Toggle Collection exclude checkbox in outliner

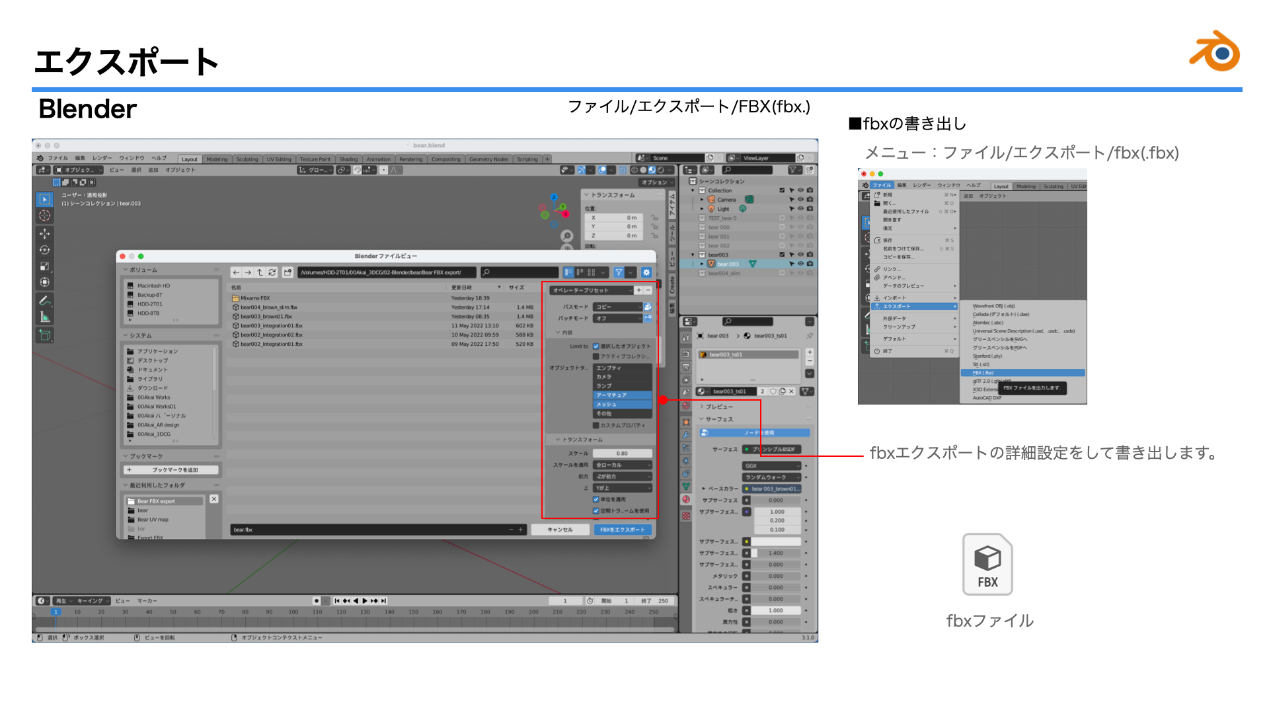pos(782,190)
